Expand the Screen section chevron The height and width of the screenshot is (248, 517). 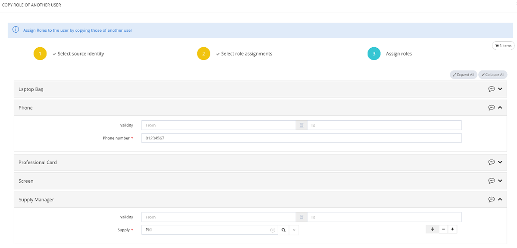(500, 181)
